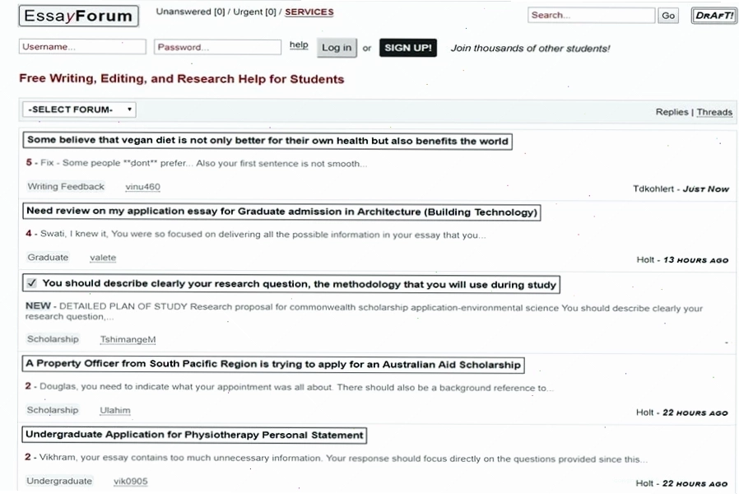Click the reply preview starting 'Vikhram, your essay'

(x=344, y=458)
